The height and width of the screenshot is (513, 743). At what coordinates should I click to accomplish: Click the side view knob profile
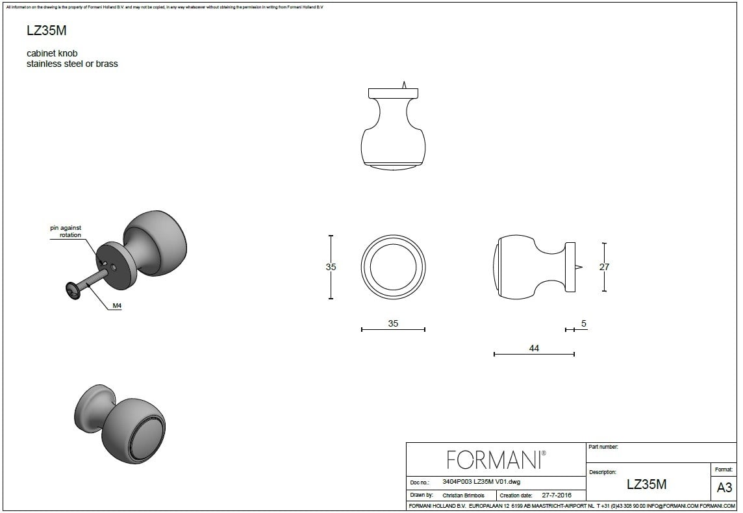click(x=534, y=268)
